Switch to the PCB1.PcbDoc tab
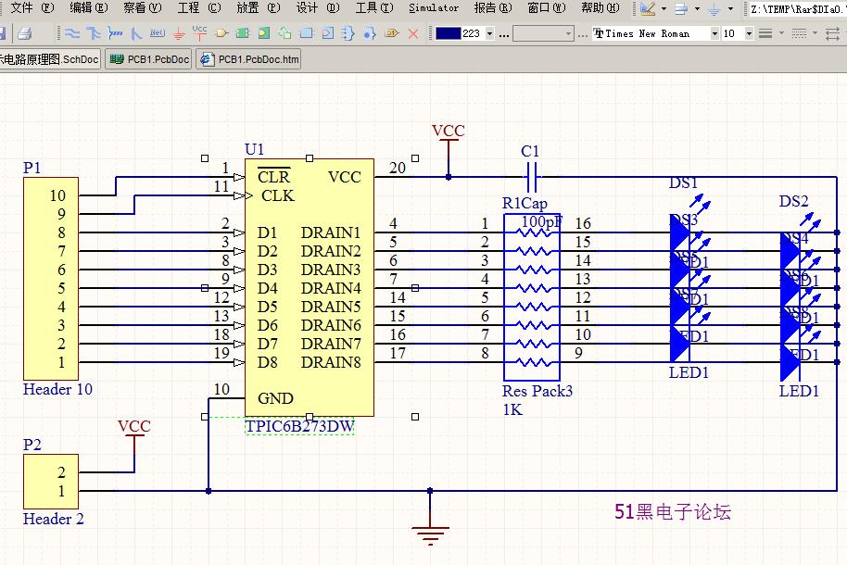The height and width of the screenshot is (565, 847). (149, 59)
